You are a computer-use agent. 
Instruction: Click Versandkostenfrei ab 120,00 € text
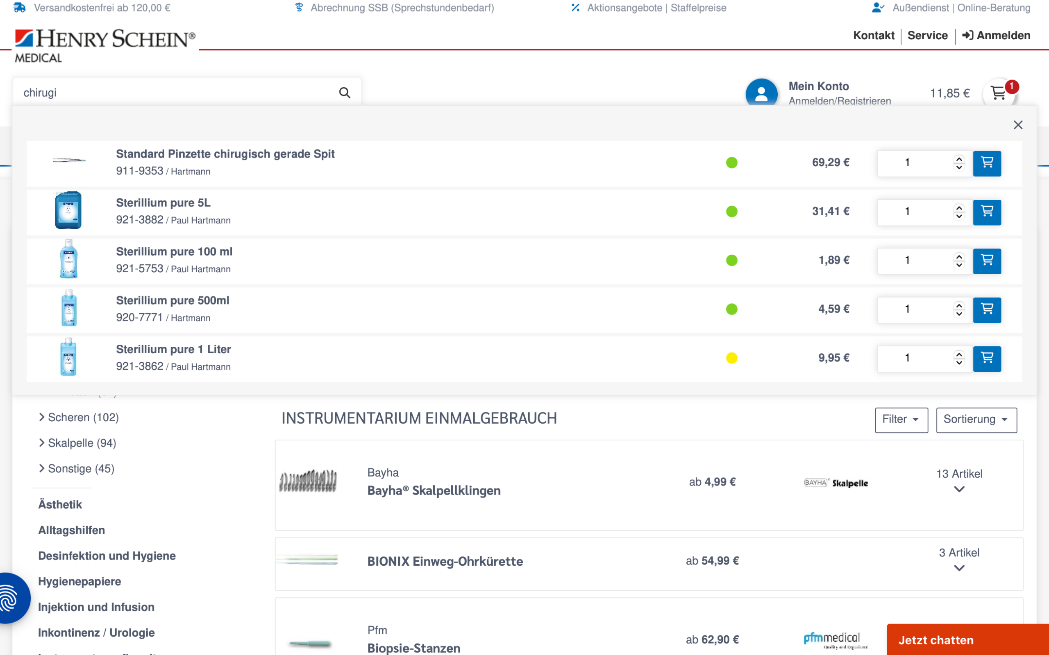102,8
